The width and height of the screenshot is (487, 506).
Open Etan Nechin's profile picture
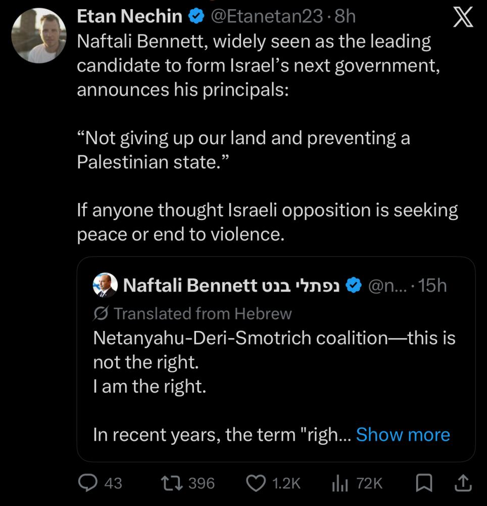39,35
